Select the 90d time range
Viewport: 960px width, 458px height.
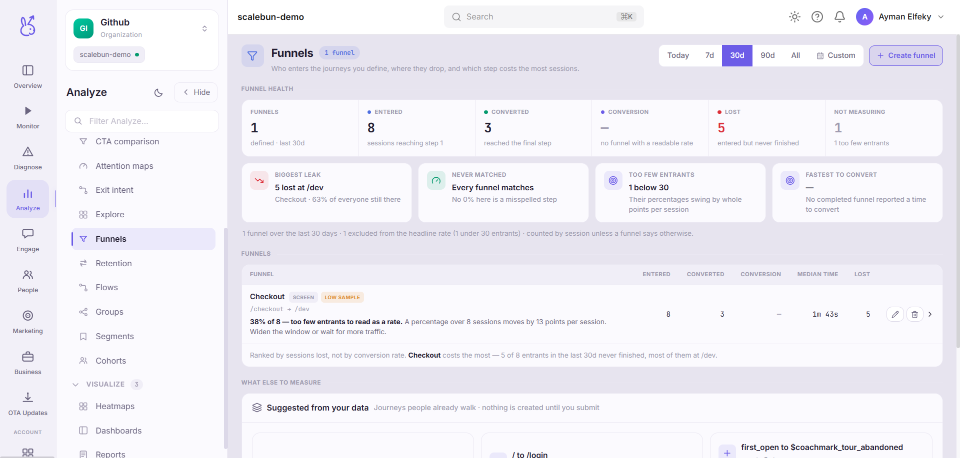tap(767, 55)
